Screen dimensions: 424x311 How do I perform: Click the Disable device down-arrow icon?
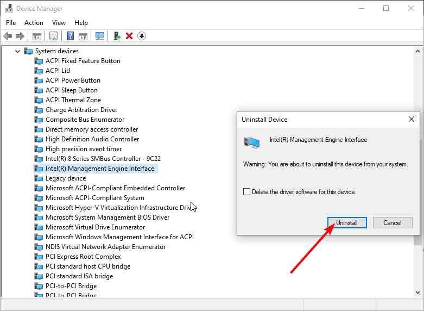141,36
